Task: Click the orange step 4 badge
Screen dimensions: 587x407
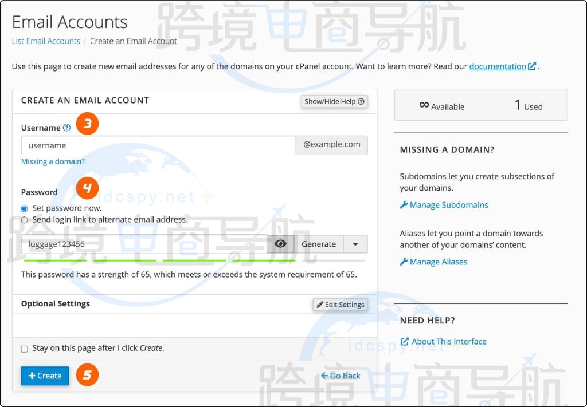Action: (88, 187)
